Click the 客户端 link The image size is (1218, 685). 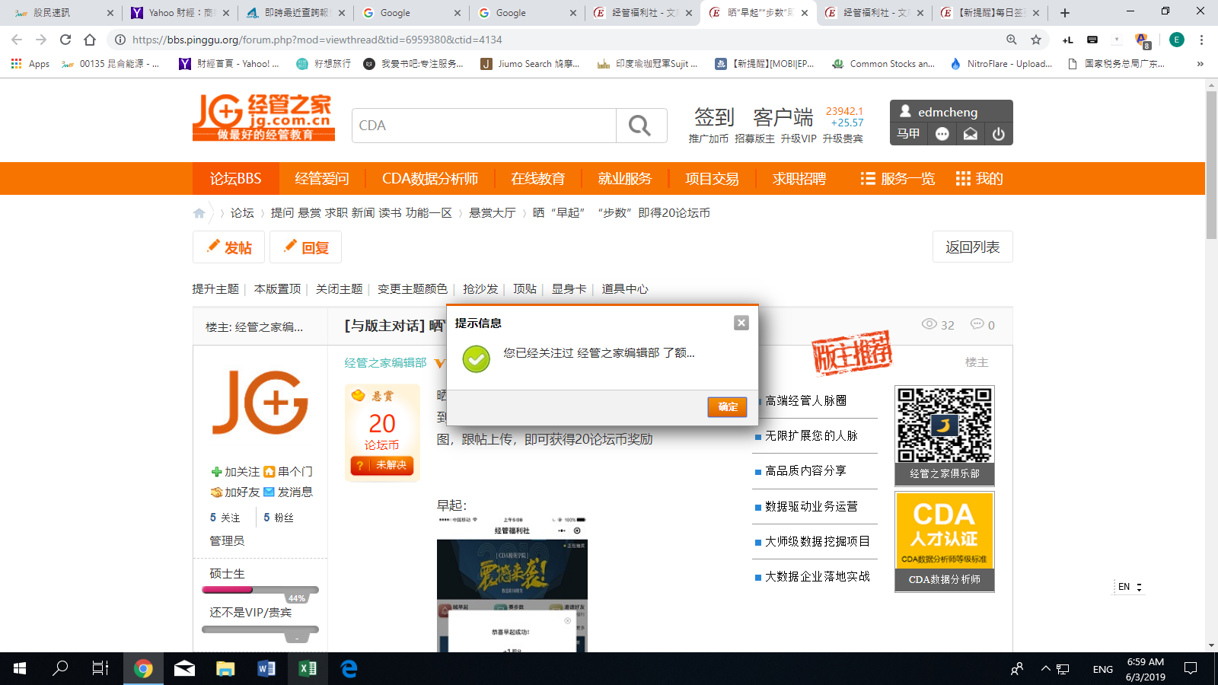(x=783, y=117)
